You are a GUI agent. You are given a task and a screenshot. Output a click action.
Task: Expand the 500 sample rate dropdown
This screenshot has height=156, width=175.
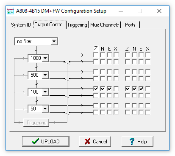click(45, 75)
